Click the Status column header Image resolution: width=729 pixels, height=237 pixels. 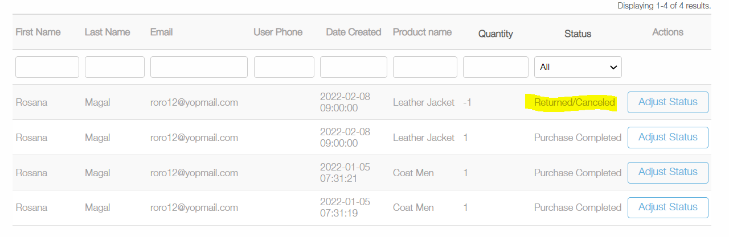(578, 34)
